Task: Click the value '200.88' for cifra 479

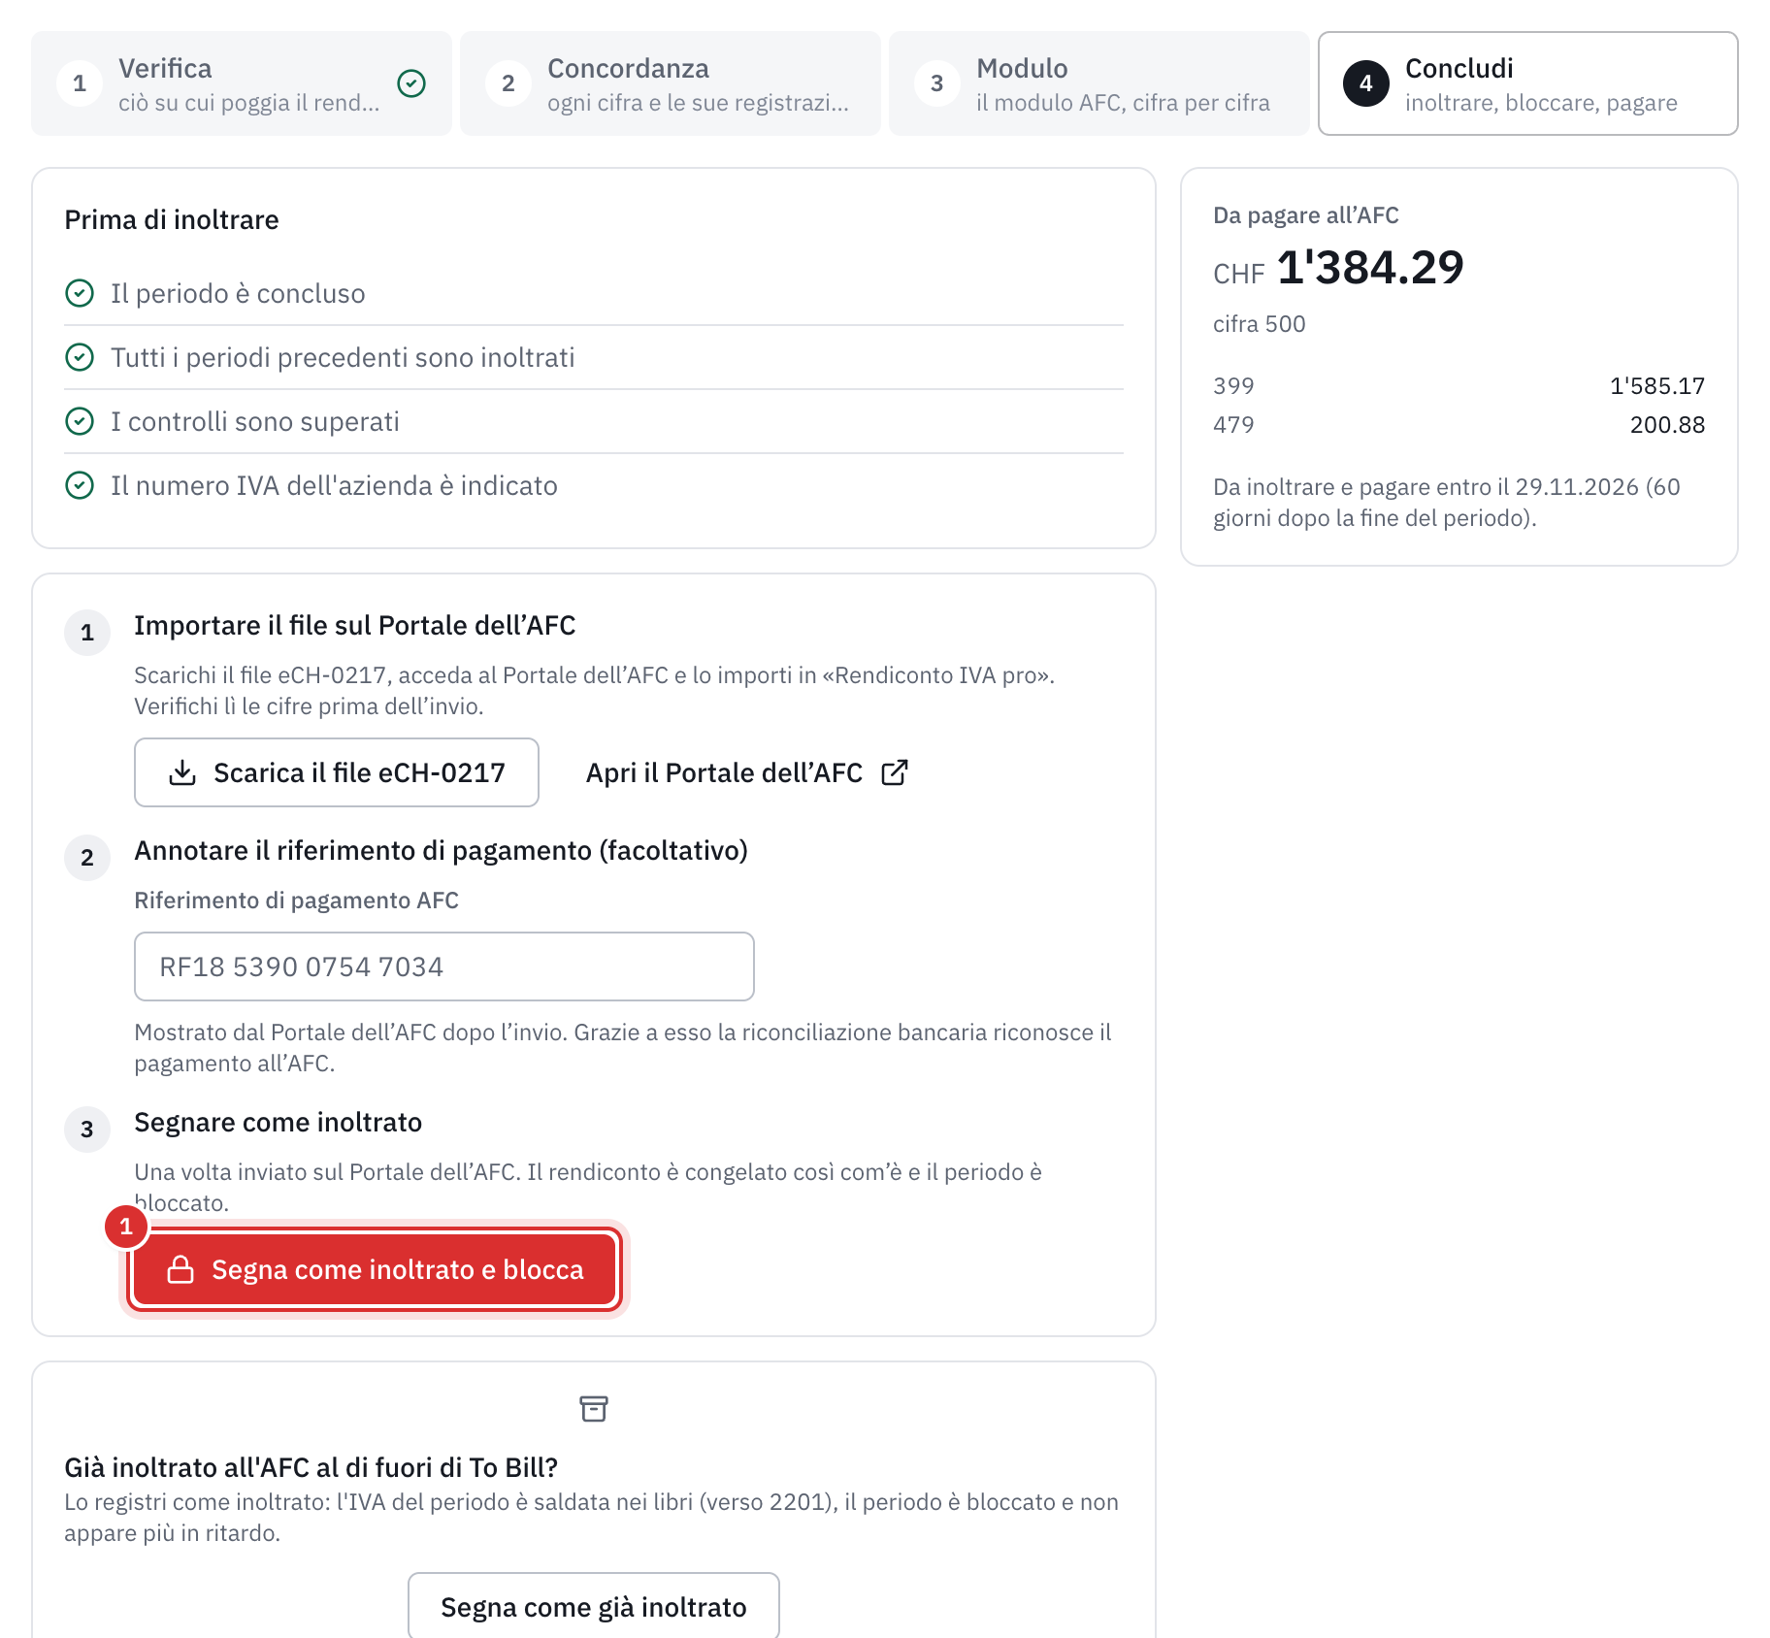Action: (1667, 425)
